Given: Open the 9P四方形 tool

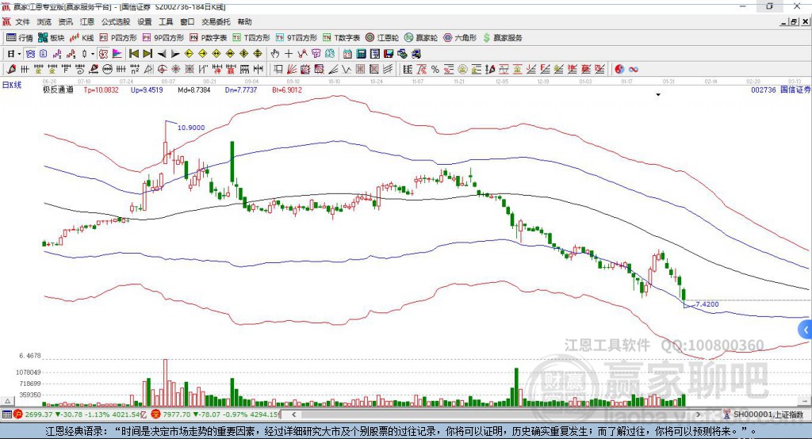Looking at the screenshot, I should [163, 38].
